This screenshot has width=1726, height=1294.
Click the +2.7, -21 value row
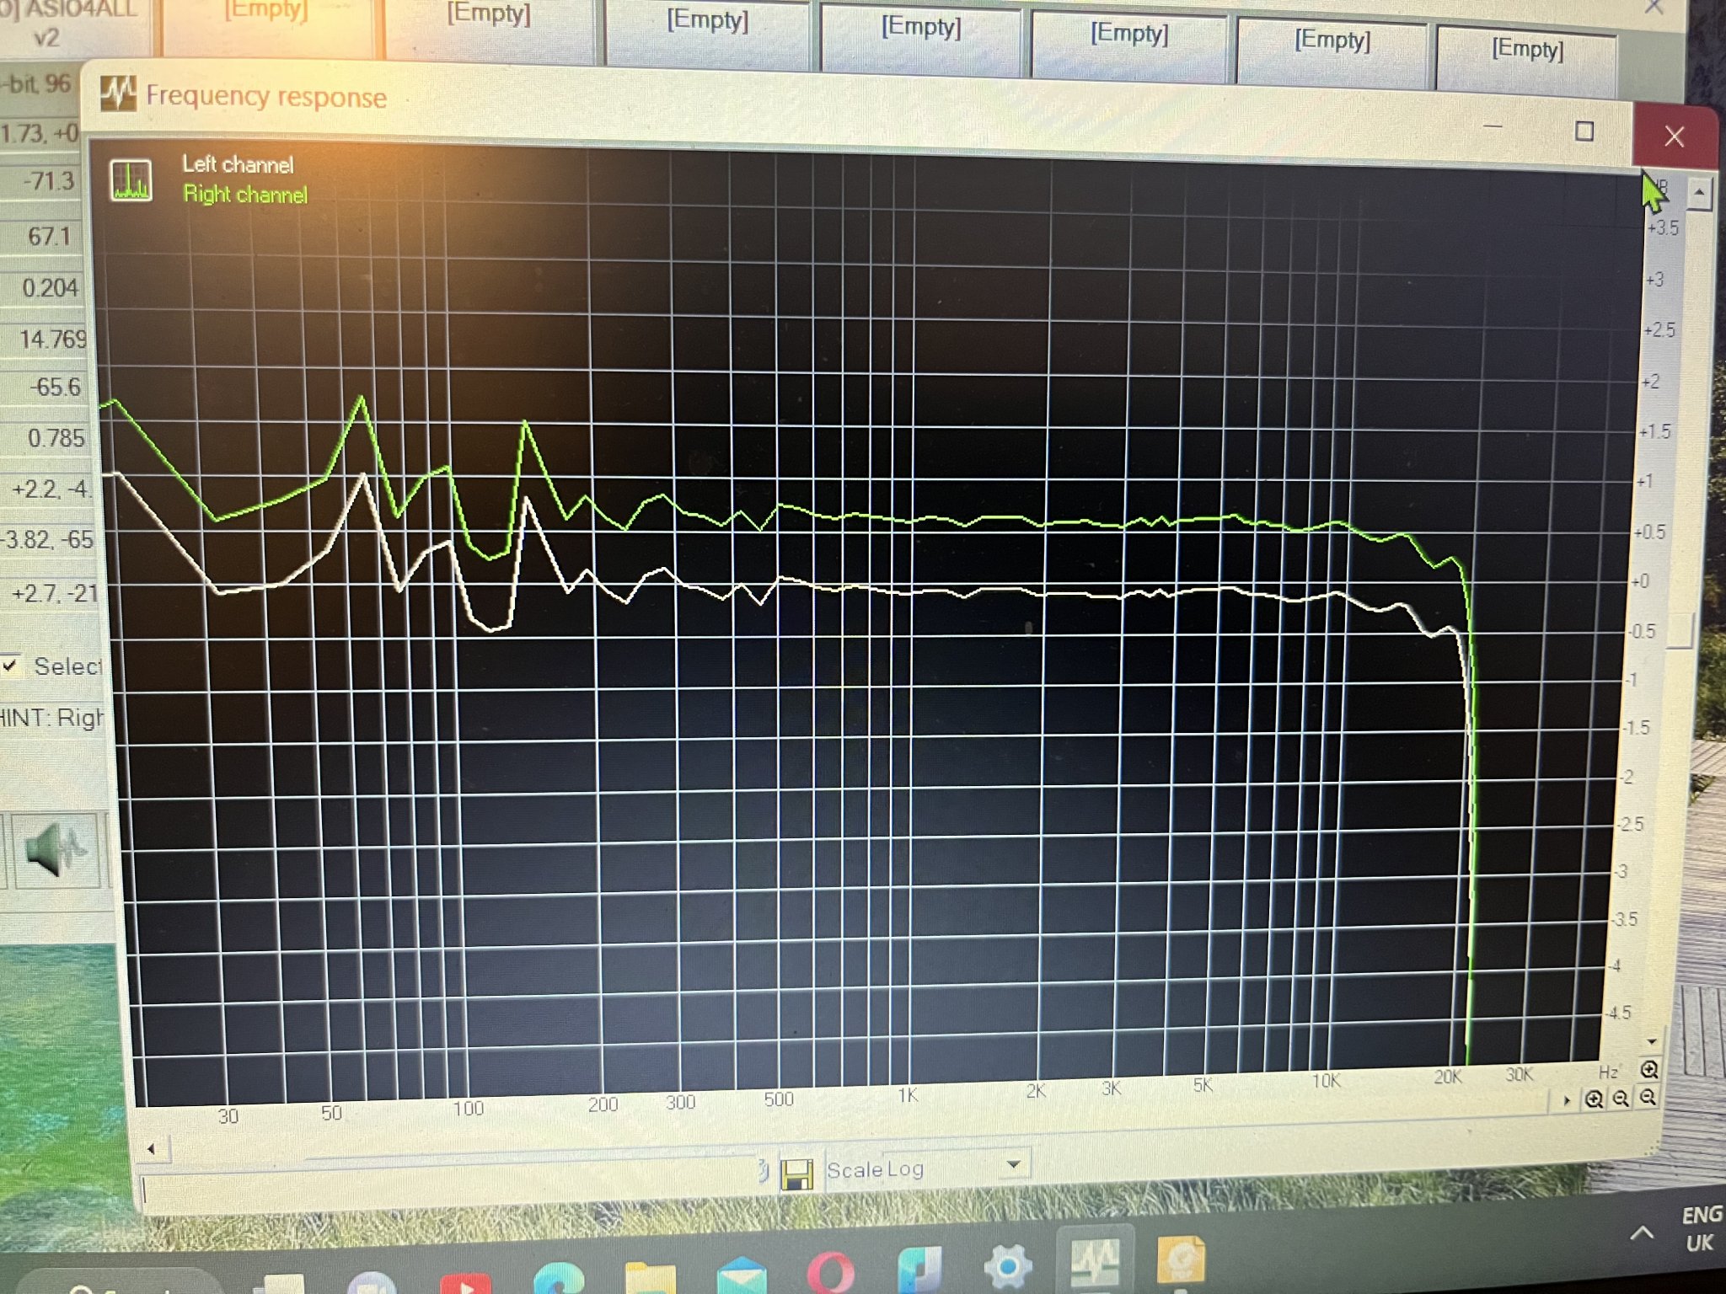pos(54,593)
